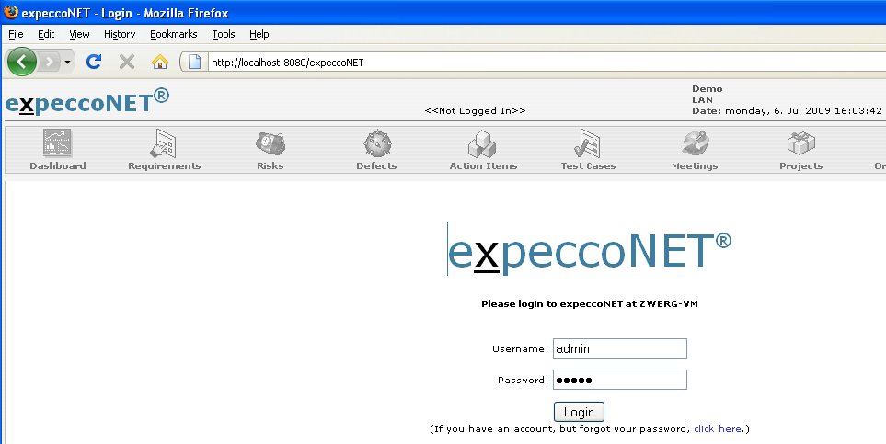Screen dimensions: 886x444
Task: Click the browser Home icon
Action: [159, 62]
